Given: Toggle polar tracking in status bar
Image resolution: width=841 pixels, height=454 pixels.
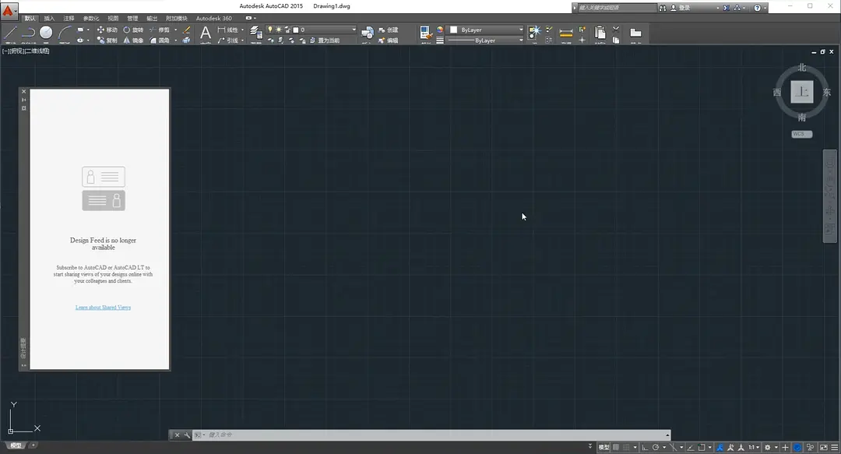Looking at the screenshot, I should pyautogui.click(x=656, y=447).
